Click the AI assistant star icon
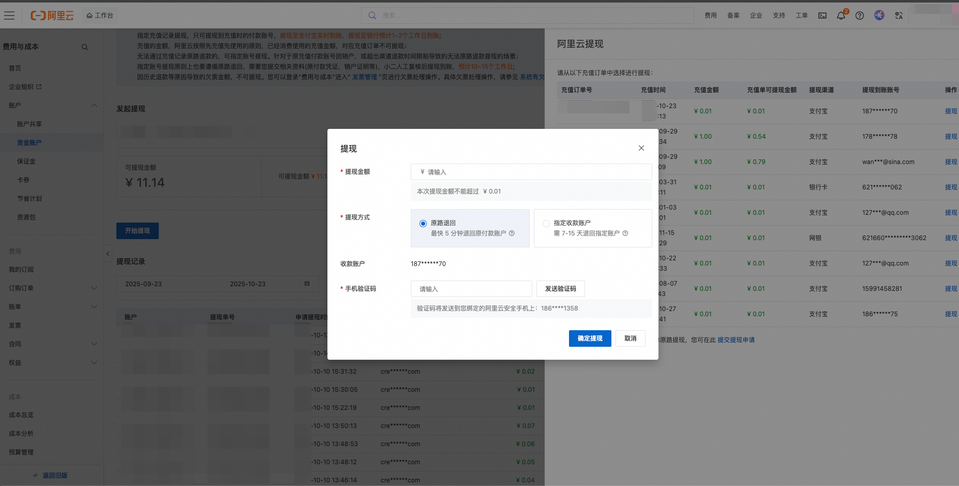959x486 pixels. [879, 15]
